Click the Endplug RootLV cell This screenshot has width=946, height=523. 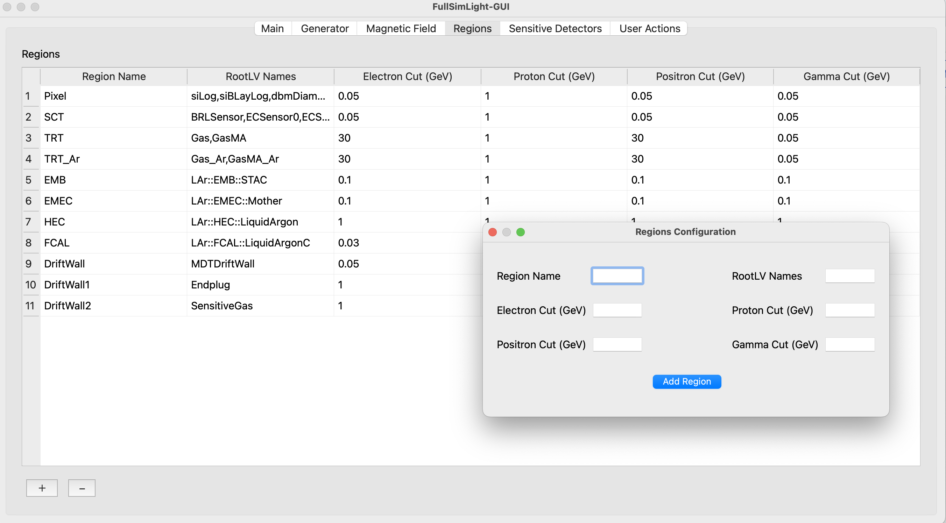pos(261,285)
